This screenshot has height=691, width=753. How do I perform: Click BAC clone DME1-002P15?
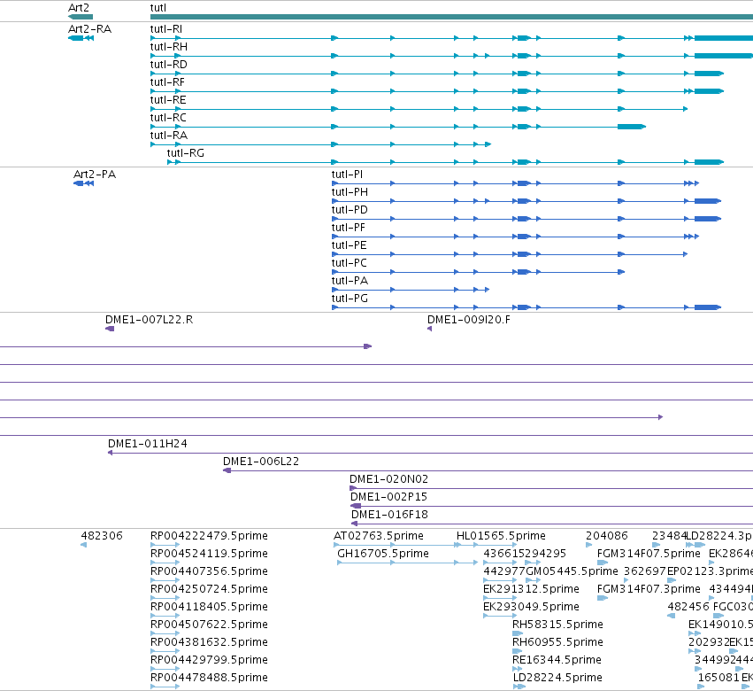pos(551,507)
